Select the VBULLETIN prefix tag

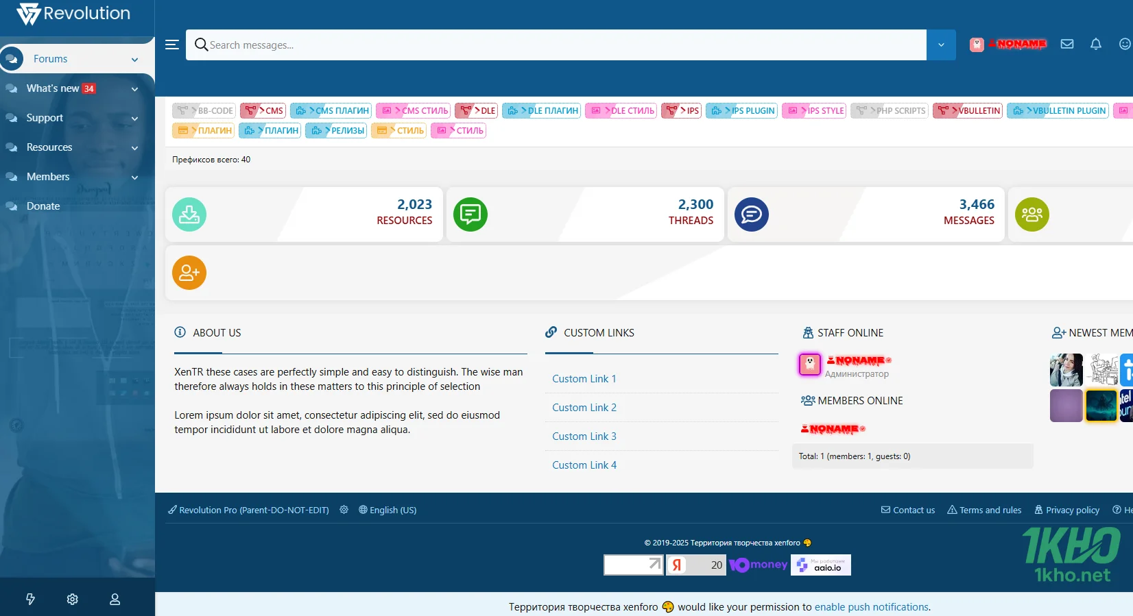[968, 110]
